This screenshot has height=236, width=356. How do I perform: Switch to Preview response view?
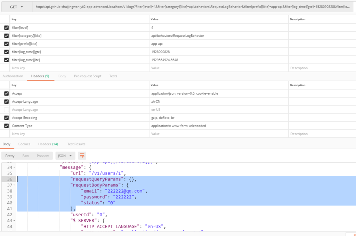[43, 156]
